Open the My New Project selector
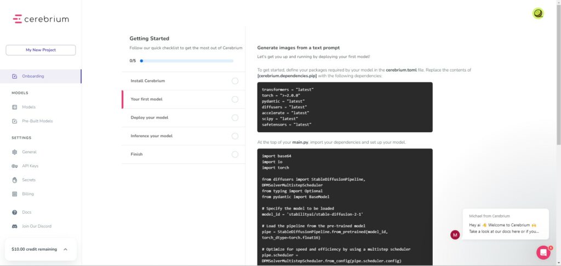Image resolution: width=561 pixels, height=266 pixels. tap(41, 50)
